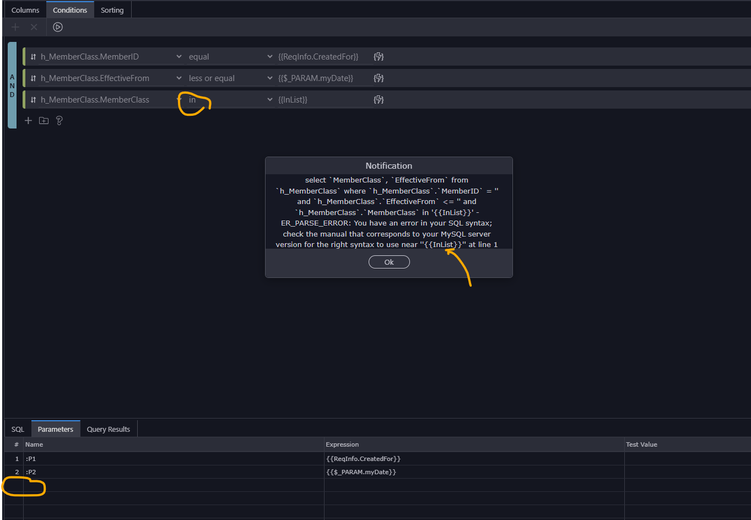Image resolution: width=751 pixels, height=520 pixels.
Task: Open condition help with the question mark icon
Action: click(59, 120)
